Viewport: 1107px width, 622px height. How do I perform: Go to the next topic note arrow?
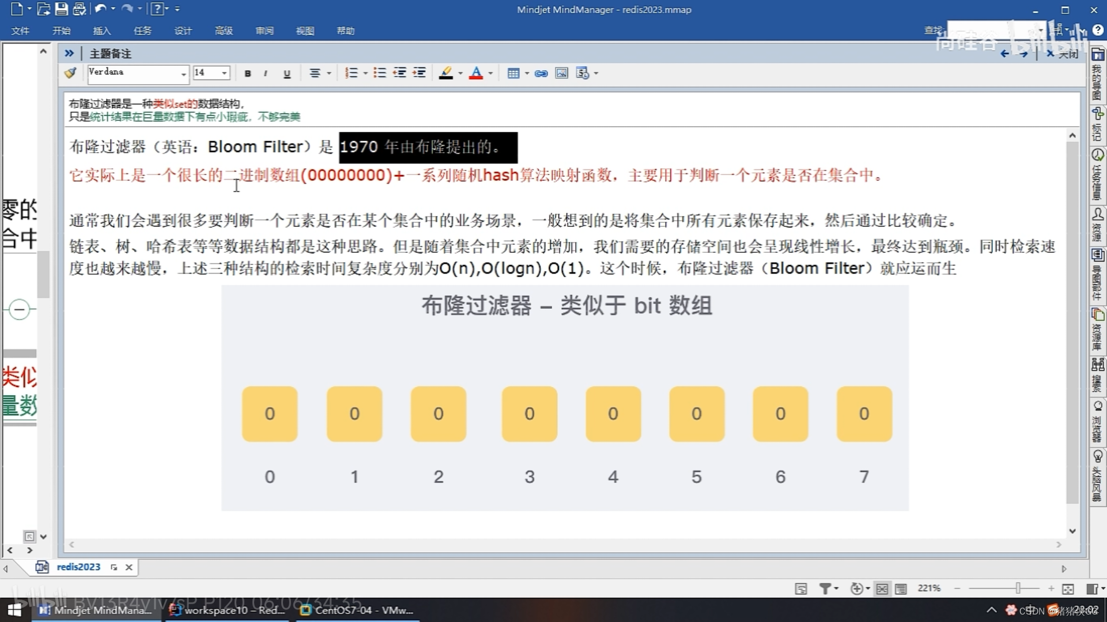coord(1023,54)
